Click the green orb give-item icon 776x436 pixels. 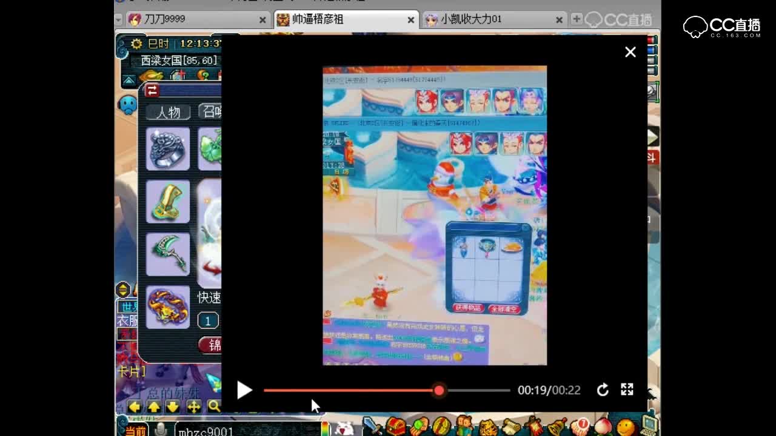pos(419,426)
